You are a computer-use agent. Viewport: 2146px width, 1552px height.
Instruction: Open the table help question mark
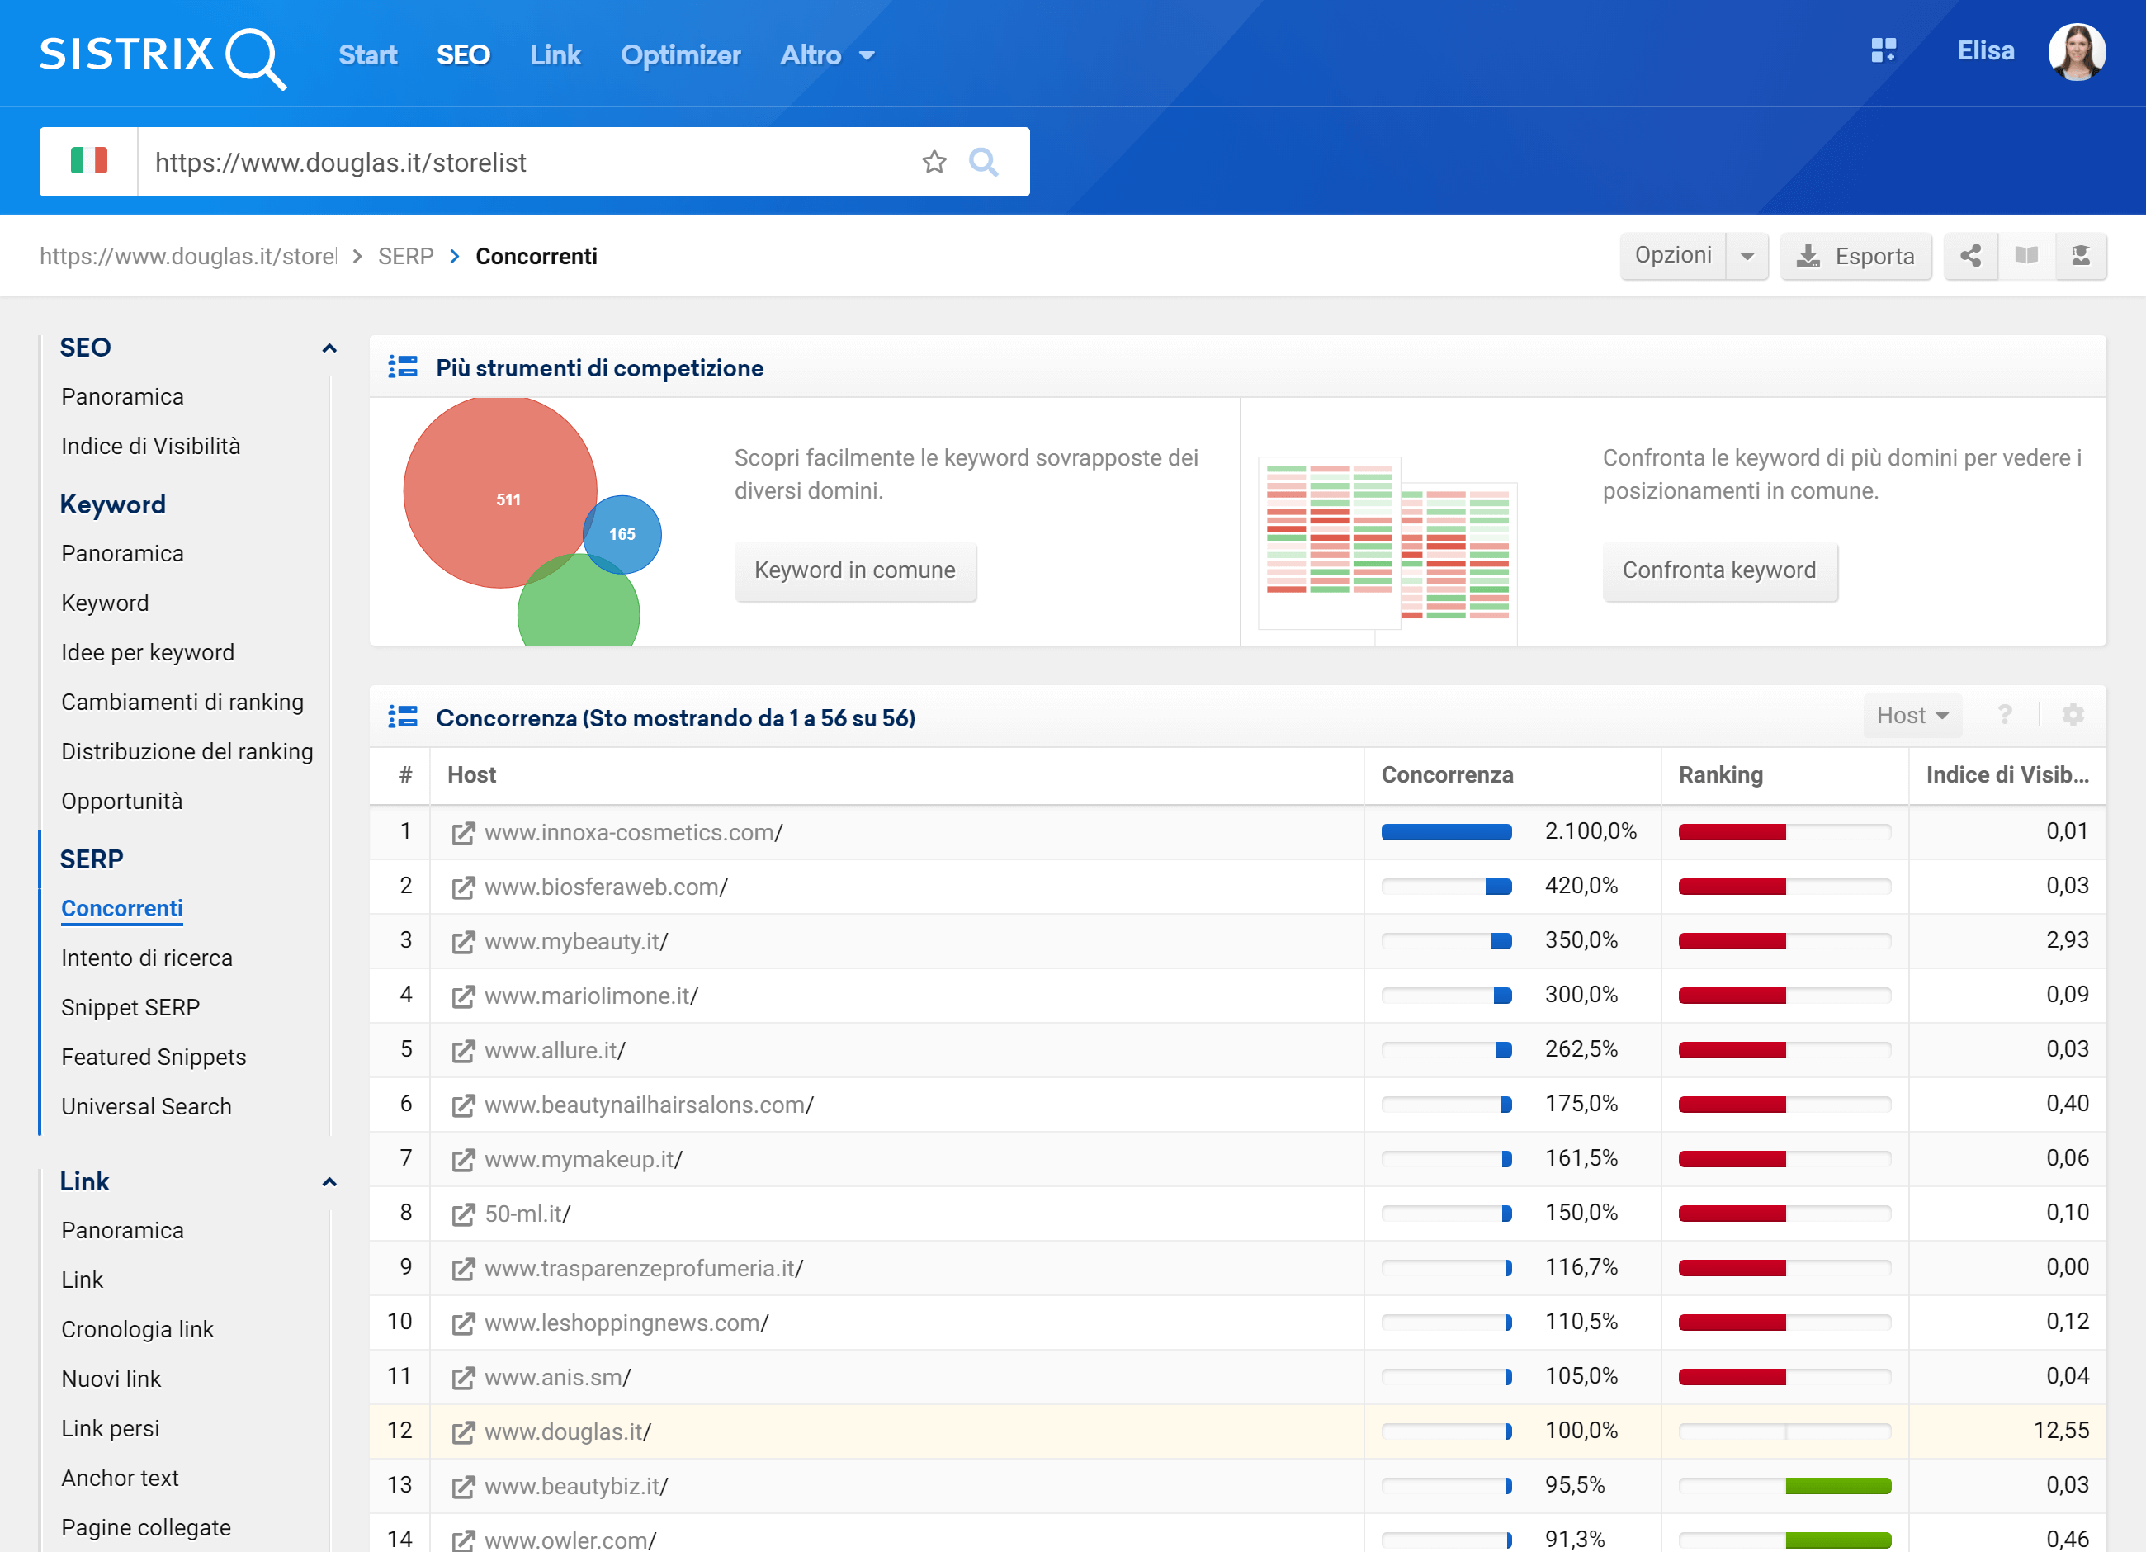click(x=2004, y=716)
